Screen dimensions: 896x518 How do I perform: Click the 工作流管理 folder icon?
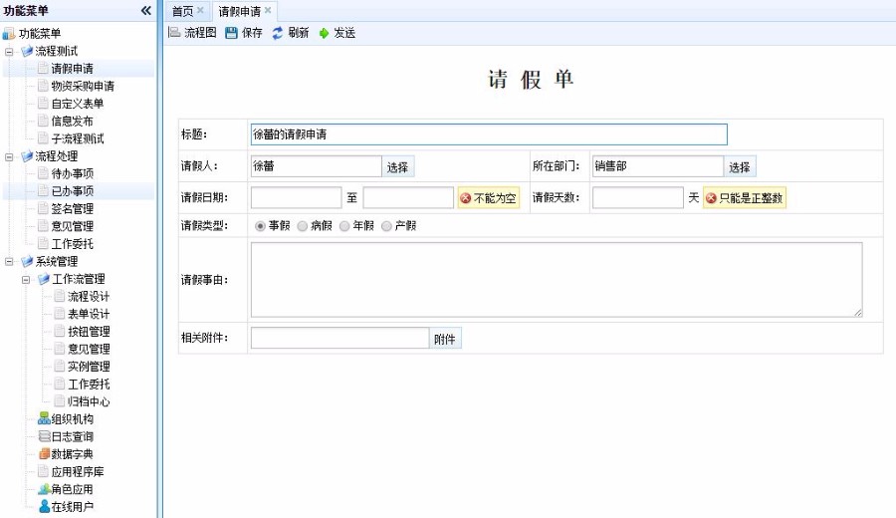44,279
